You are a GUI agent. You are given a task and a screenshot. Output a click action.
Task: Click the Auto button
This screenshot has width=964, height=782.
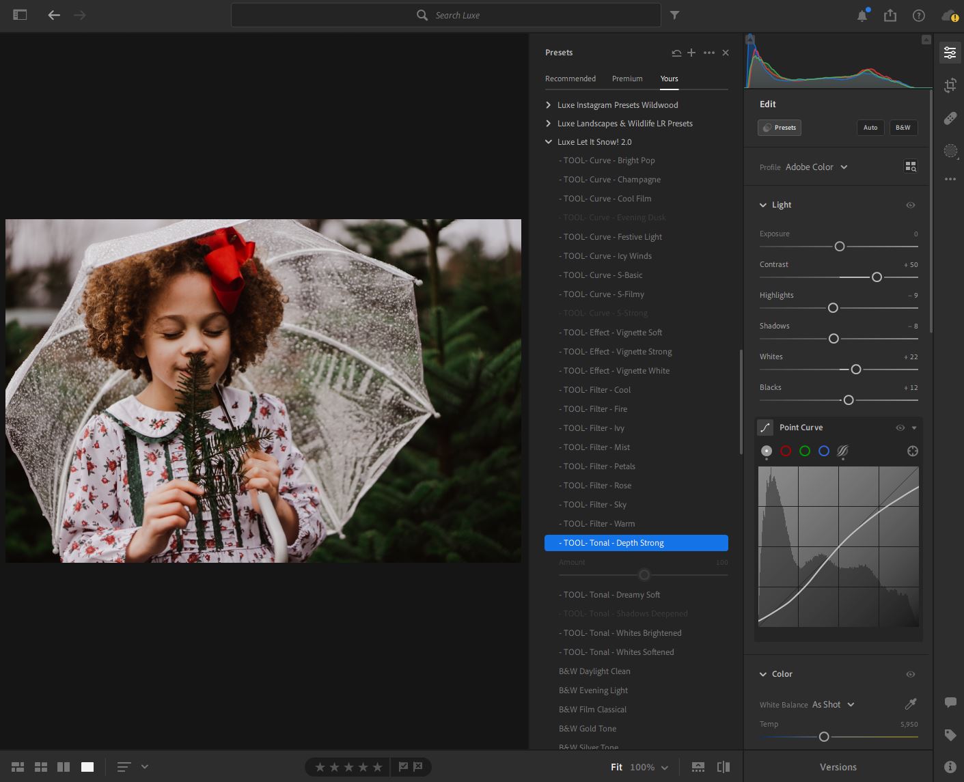pyautogui.click(x=870, y=128)
